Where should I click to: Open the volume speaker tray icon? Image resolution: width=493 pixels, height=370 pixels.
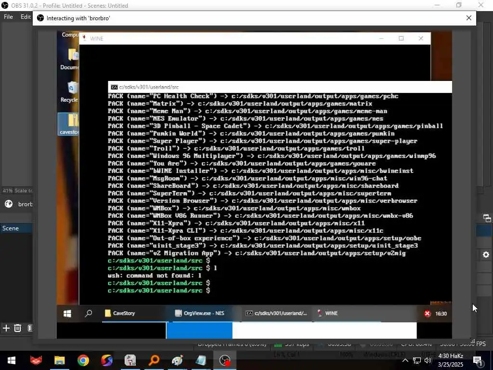(428, 360)
